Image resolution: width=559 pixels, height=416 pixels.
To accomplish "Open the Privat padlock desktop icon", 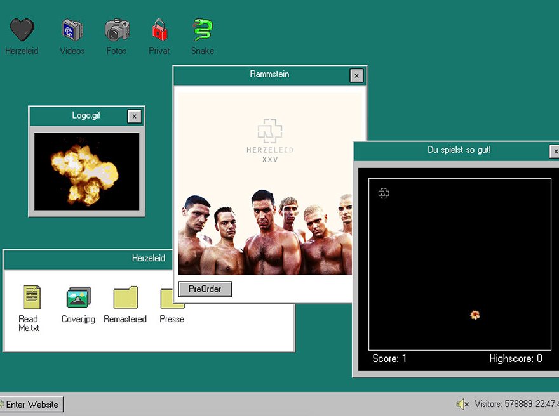I will click(159, 30).
